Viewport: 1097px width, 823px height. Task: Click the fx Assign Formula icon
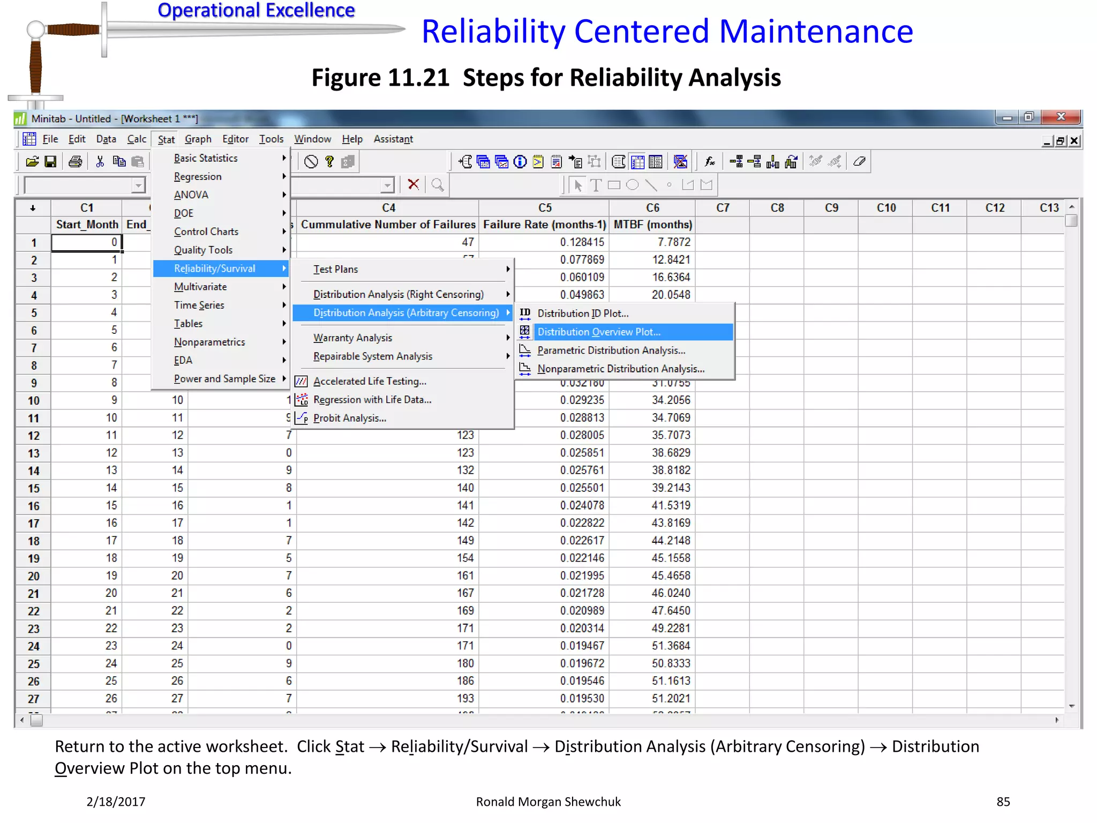[x=710, y=162]
